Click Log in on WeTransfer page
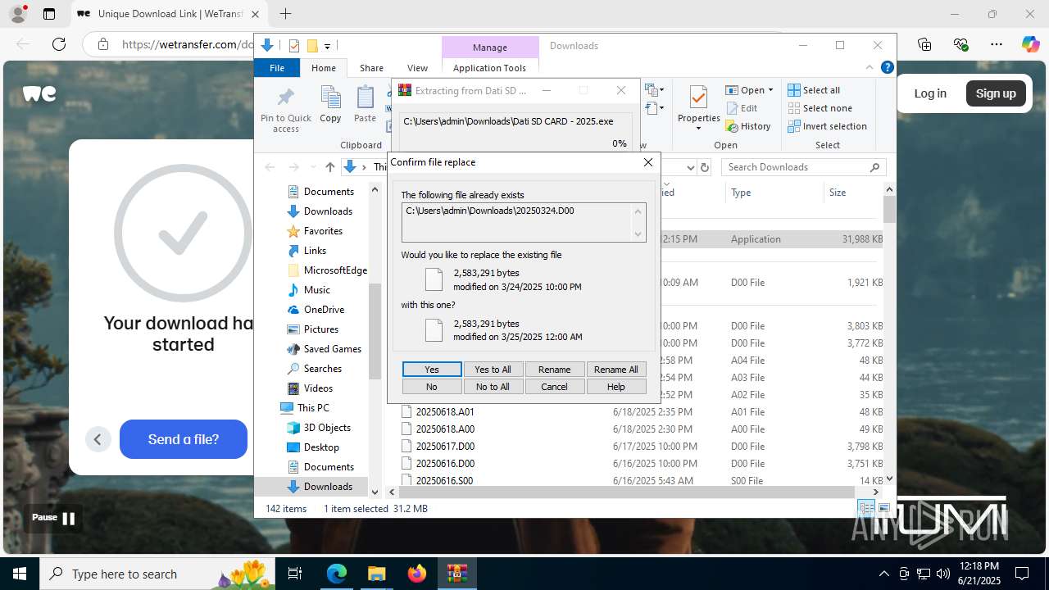Screen dimensions: 1049x590 pos(930,93)
